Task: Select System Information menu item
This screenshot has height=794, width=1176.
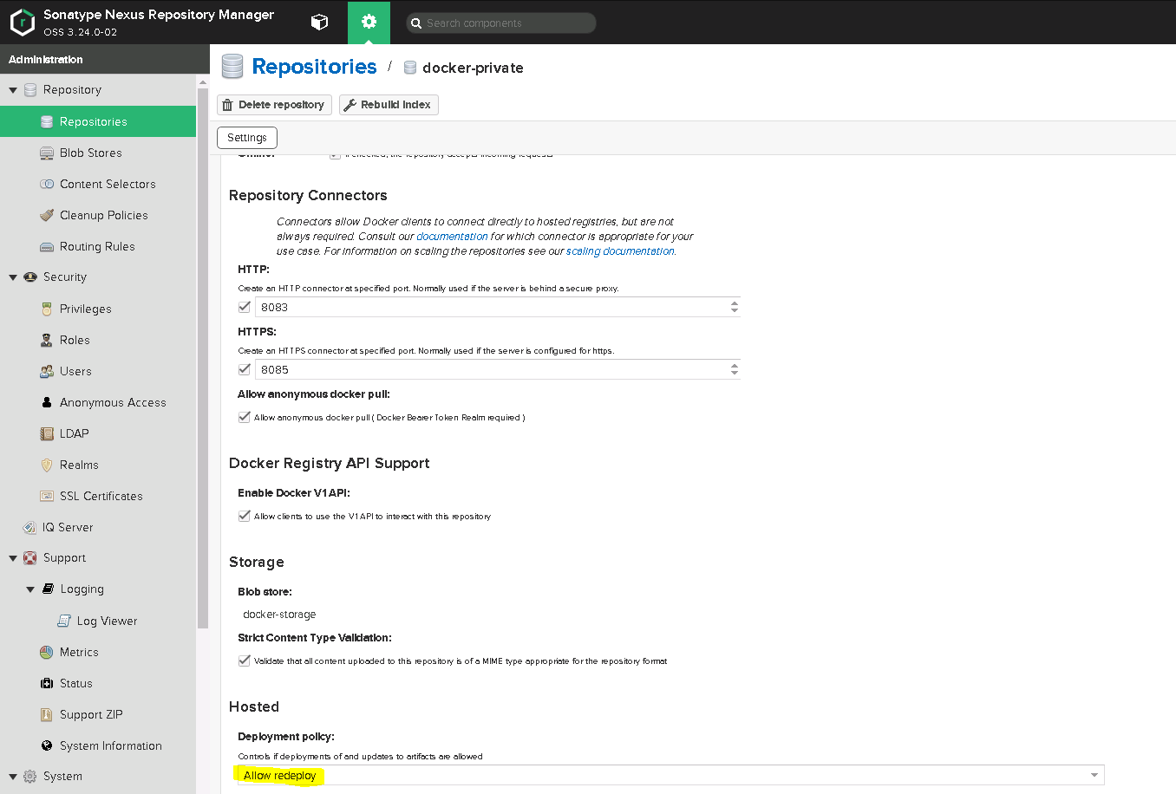Action: 98,745
